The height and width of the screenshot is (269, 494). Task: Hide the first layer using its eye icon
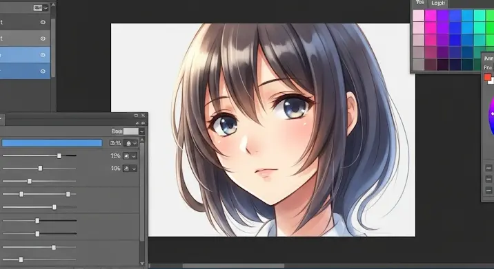click(x=43, y=22)
